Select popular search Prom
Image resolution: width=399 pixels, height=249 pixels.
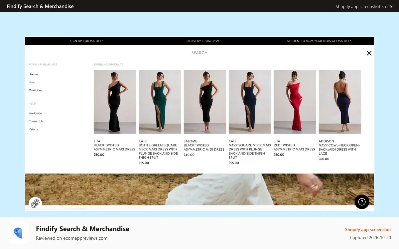click(x=32, y=82)
